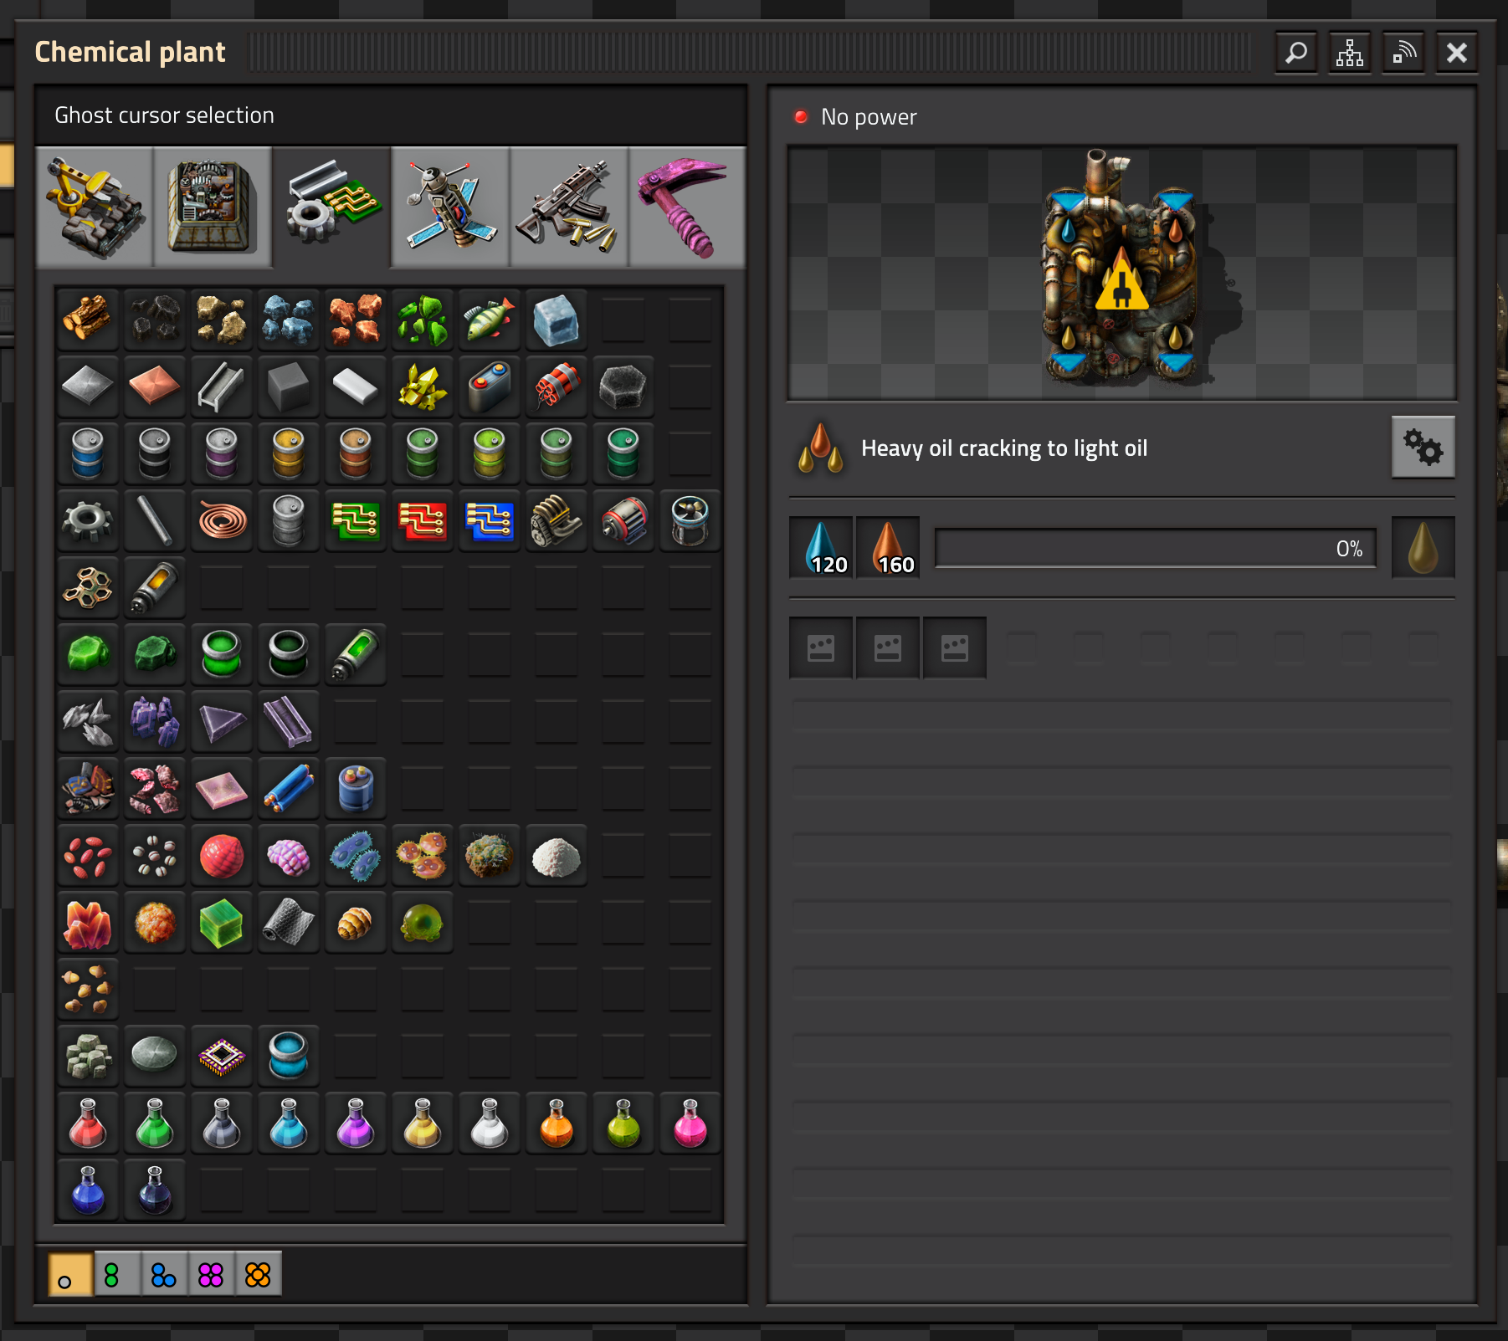Select the uranium ore item

point(423,320)
